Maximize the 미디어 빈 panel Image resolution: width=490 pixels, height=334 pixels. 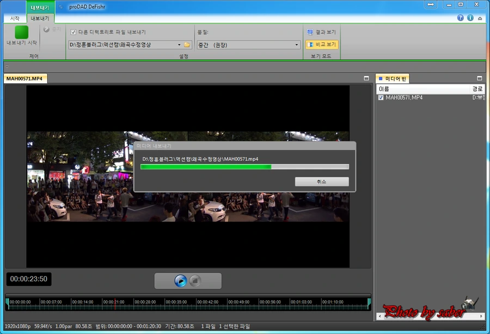coord(479,78)
